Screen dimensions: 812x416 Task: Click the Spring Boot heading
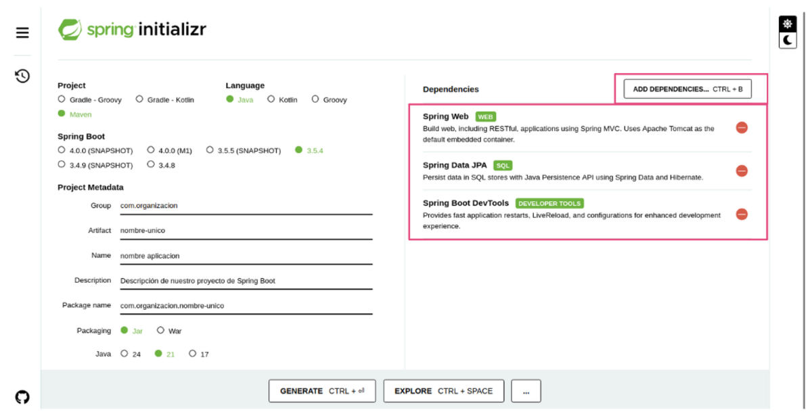(81, 137)
